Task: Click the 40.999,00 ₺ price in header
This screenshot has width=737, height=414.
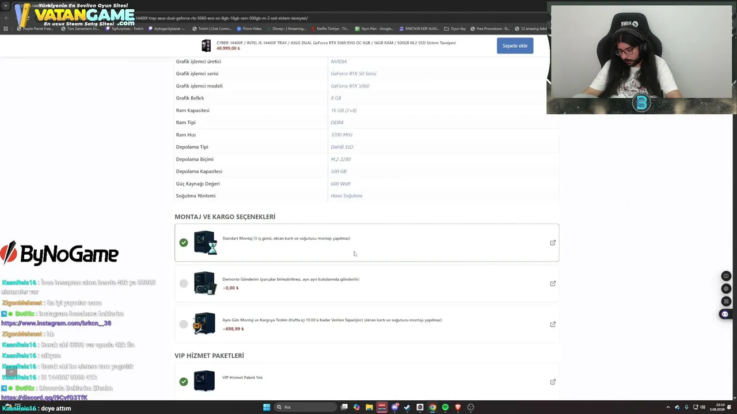Action: [x=228, y=48]
